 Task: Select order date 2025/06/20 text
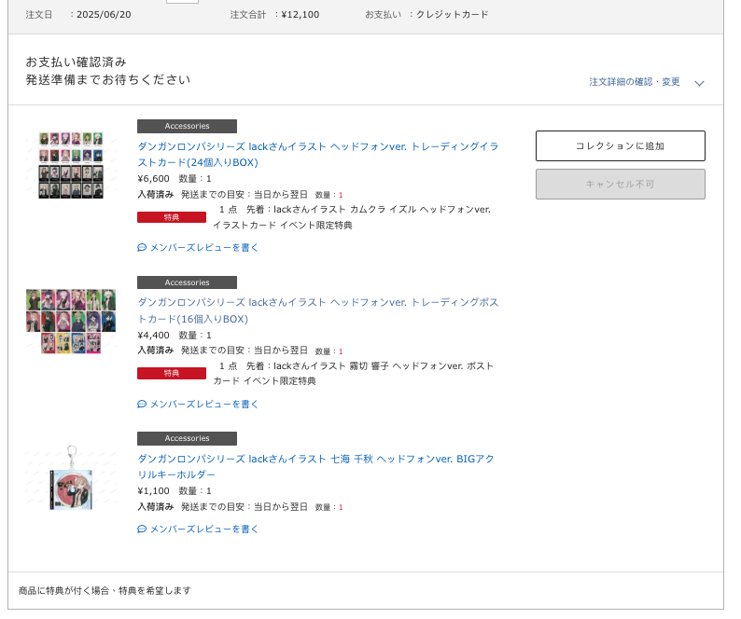pyautogui.click(x=104, y=15)
